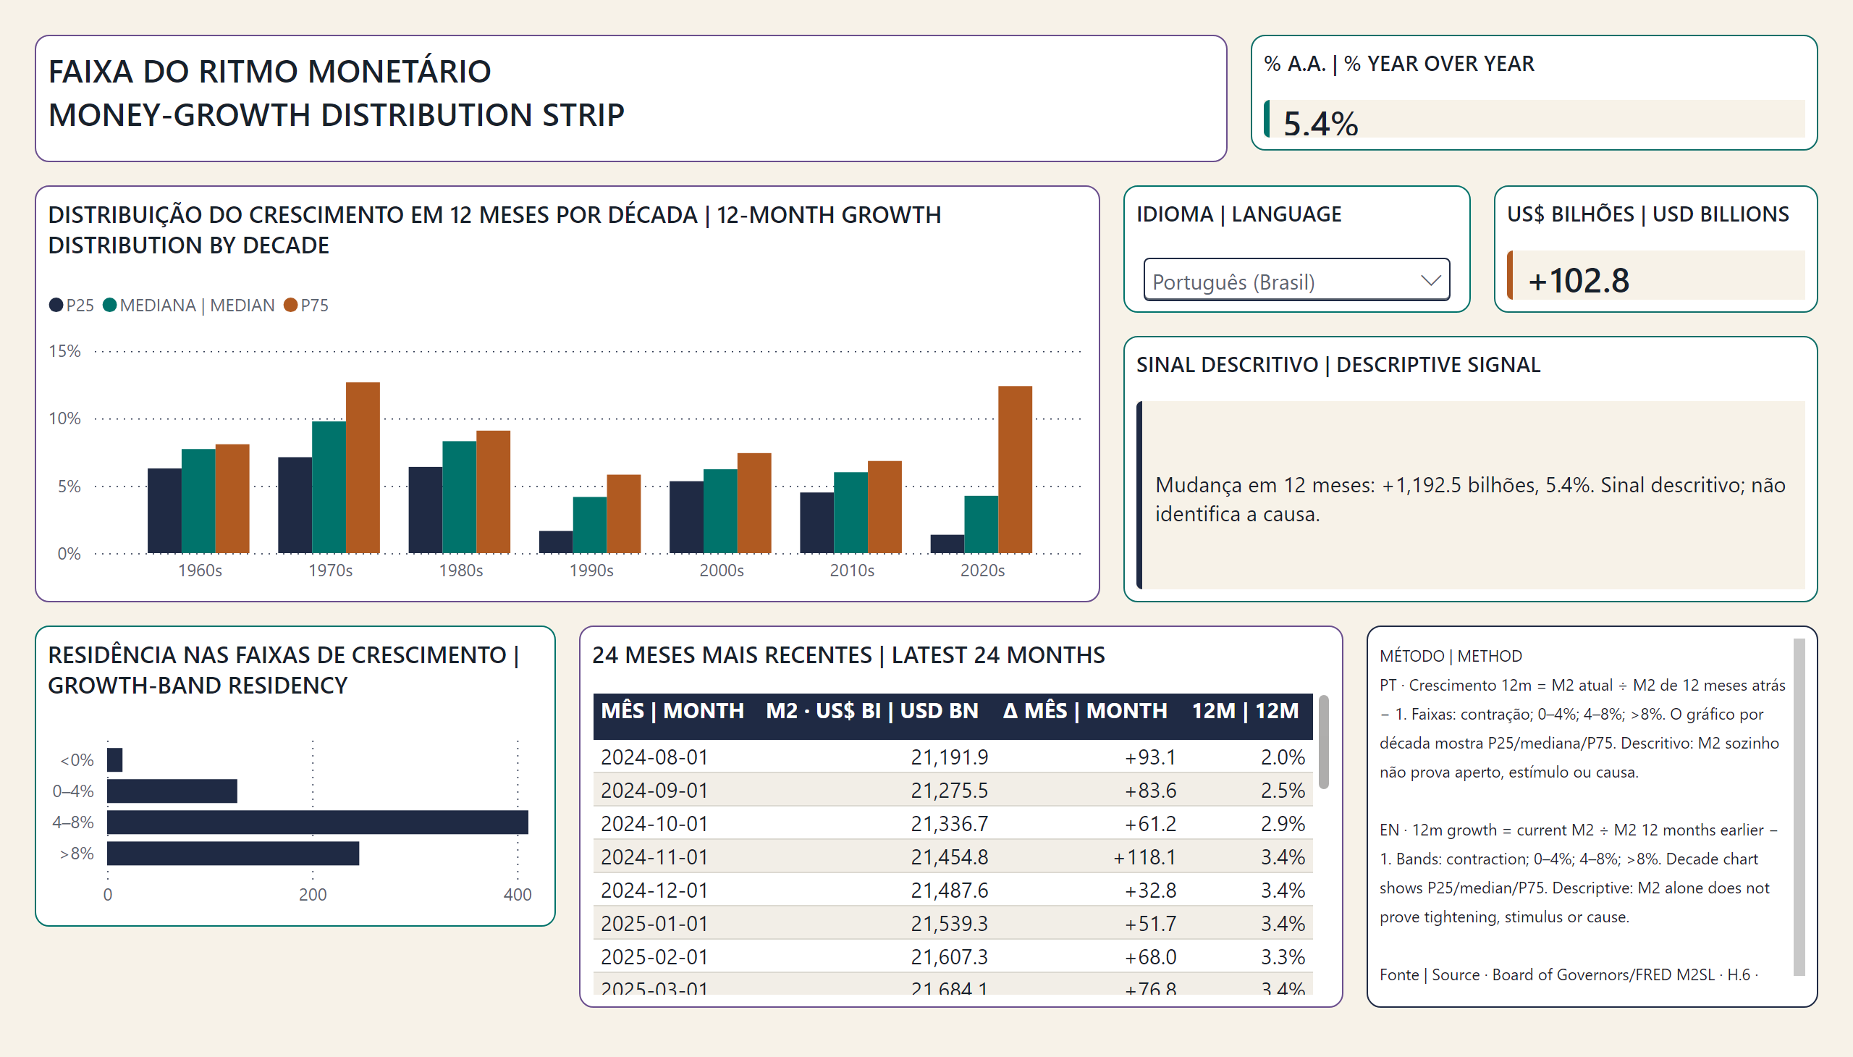
Task: Select the 2020s P75 orange bar
Action: coord(1015,470)
